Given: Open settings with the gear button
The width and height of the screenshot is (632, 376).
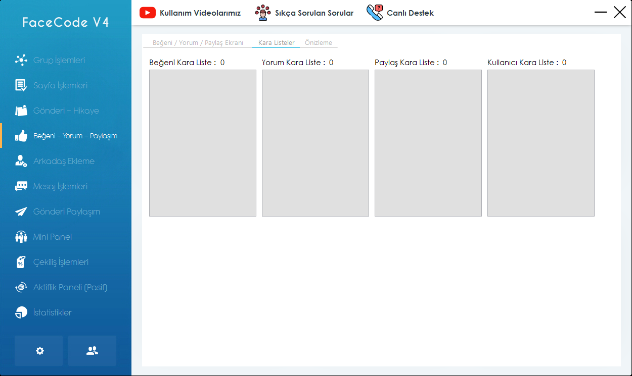Looking at the screenshot, I should [x=39, y=351].
